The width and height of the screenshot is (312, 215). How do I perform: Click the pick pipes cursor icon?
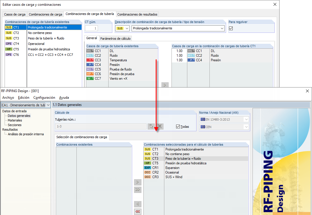click(151, 126)
